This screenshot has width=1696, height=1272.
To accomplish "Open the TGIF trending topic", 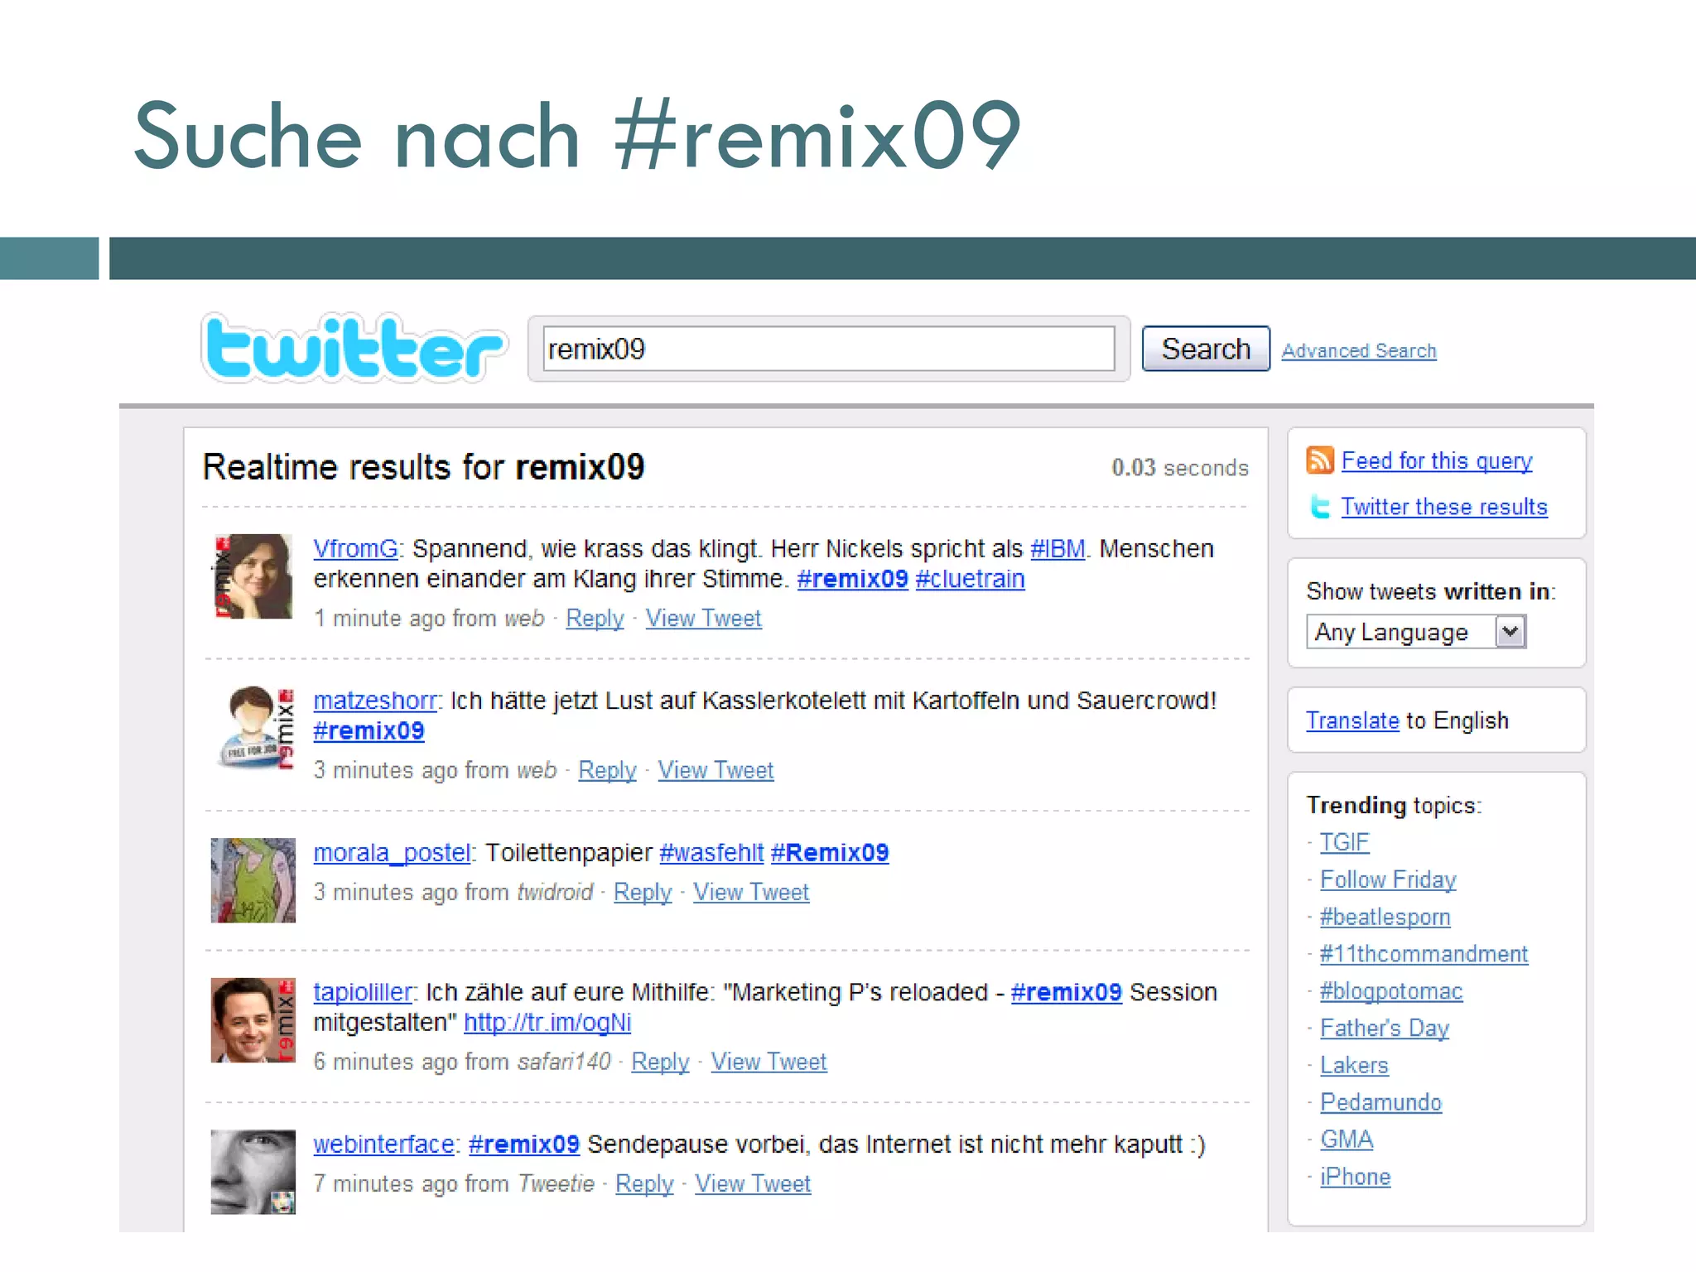I will click(x=1344, y=842).
